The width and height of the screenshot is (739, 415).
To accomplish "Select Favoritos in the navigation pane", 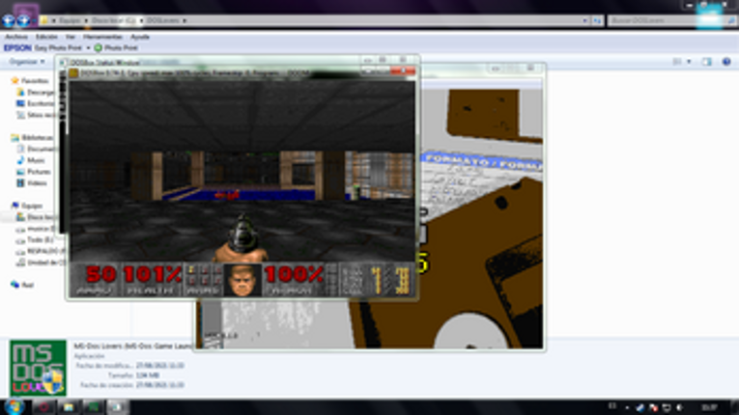I will pos(34,81).
